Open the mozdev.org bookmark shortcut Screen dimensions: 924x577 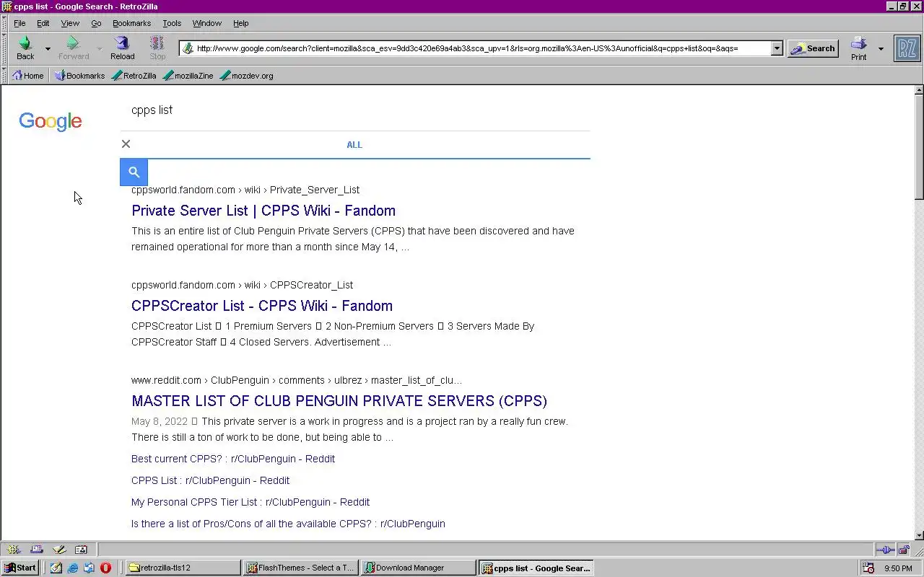click(246, 75)
